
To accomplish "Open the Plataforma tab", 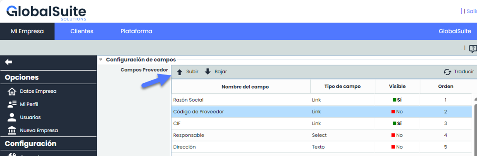I will [x=136, y=31].
